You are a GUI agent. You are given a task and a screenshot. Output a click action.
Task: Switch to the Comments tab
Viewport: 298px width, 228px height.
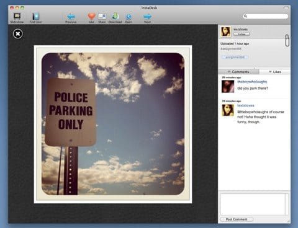(238, 72)
